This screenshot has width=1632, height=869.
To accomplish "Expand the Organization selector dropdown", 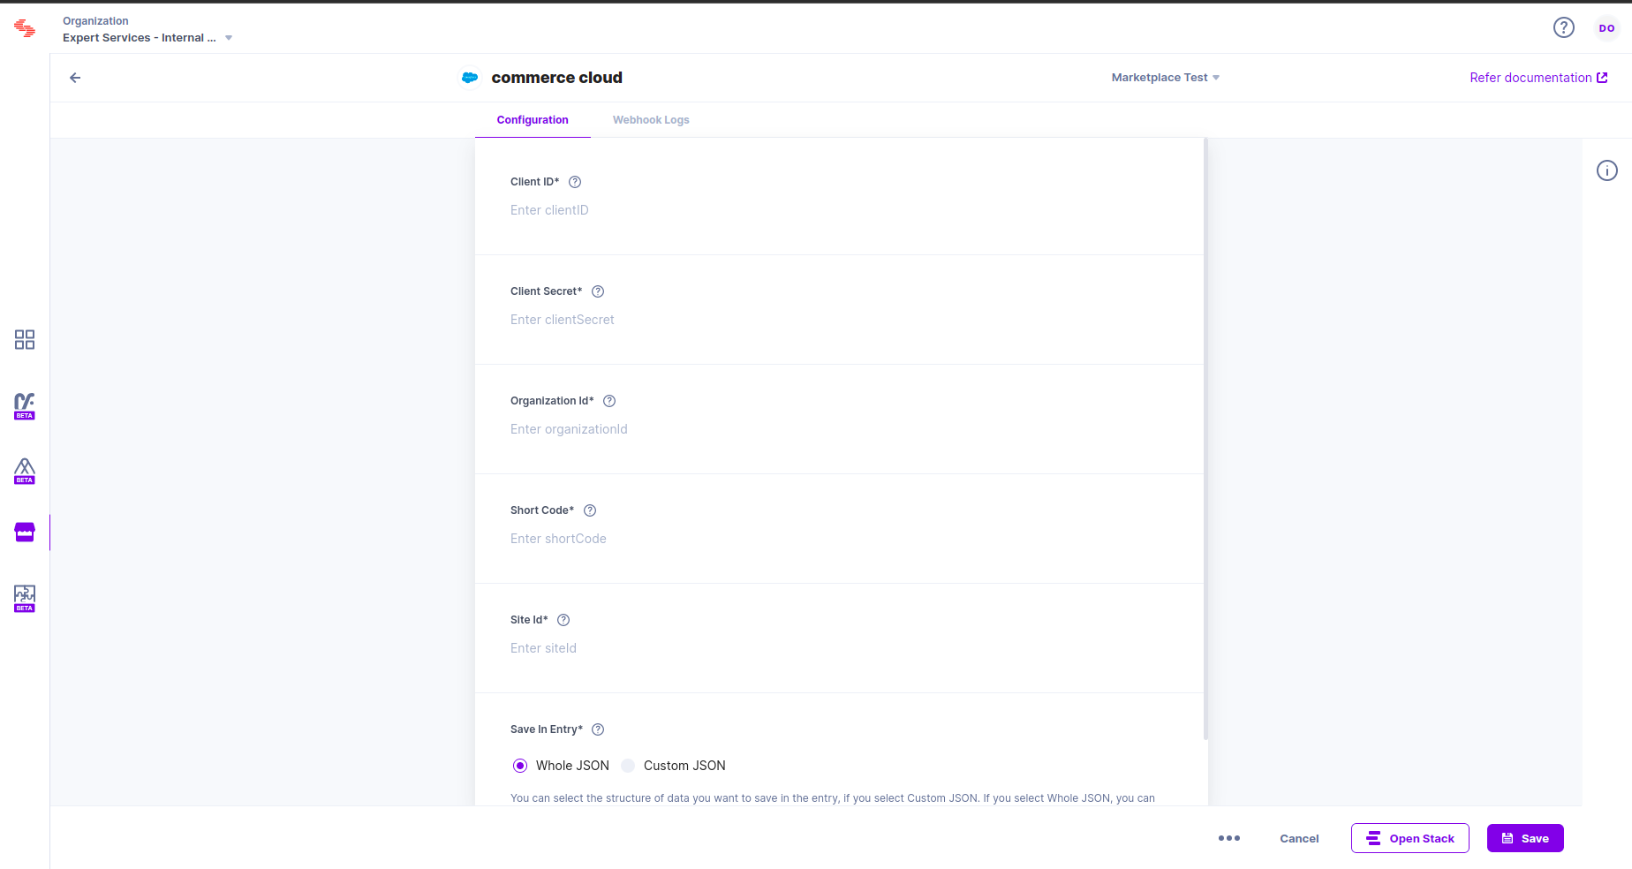I will tap(147, 38).
